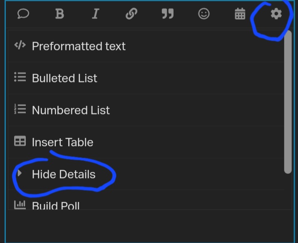Click the Hide Details triangle arrow

19,174
